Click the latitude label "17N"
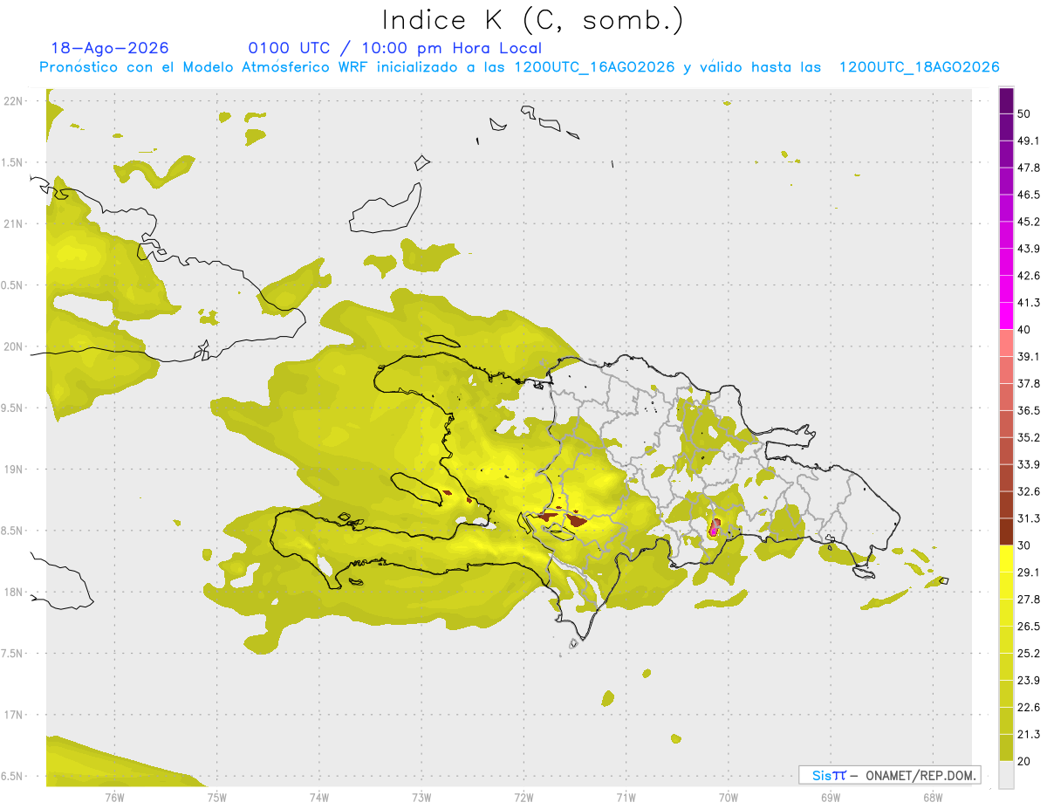1047x809 pixels. point(13,716)
